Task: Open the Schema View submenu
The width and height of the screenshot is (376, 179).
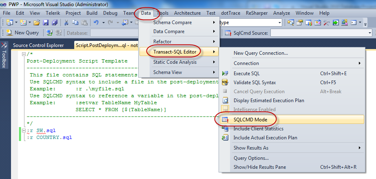Action: tap(179, 72)
